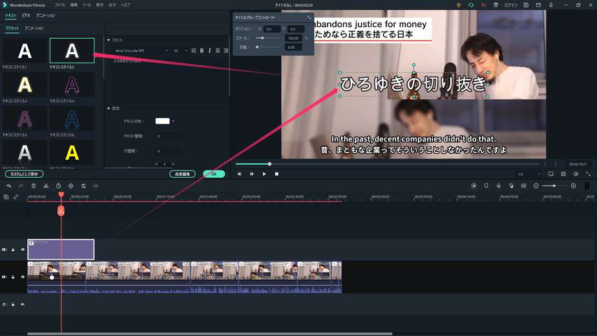
Task: Zoom in timeline with plus icon
Action: click(x=573, y=186)
